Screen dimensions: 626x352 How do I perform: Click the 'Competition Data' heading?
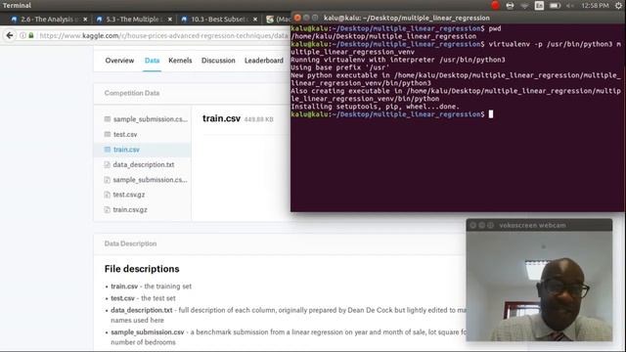click(x=132, y=93)
